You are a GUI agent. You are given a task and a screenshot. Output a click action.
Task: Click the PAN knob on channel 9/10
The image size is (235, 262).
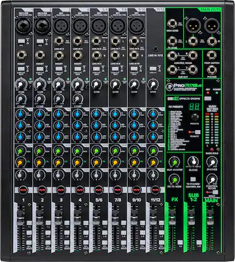tap(133, 175)
